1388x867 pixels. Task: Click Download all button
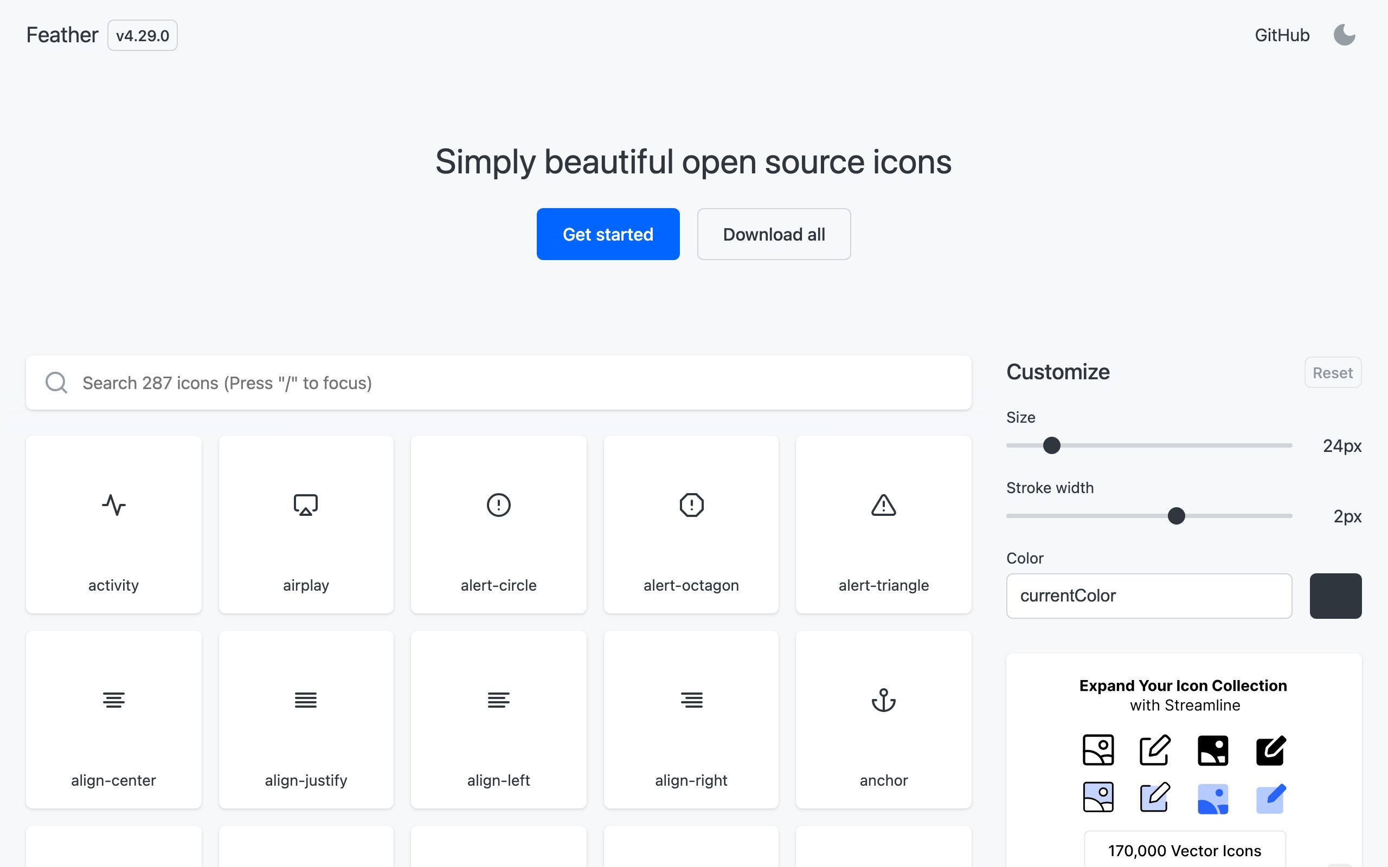tap(774, 234)
